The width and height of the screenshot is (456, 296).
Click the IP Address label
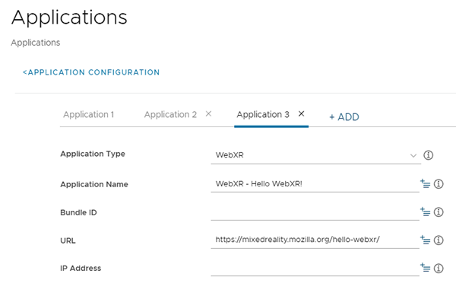(81, 268)
